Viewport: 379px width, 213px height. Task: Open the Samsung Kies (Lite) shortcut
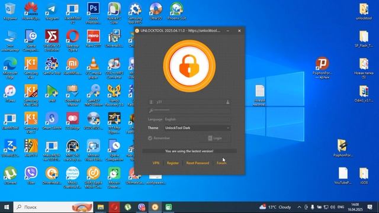coord(31,96)
